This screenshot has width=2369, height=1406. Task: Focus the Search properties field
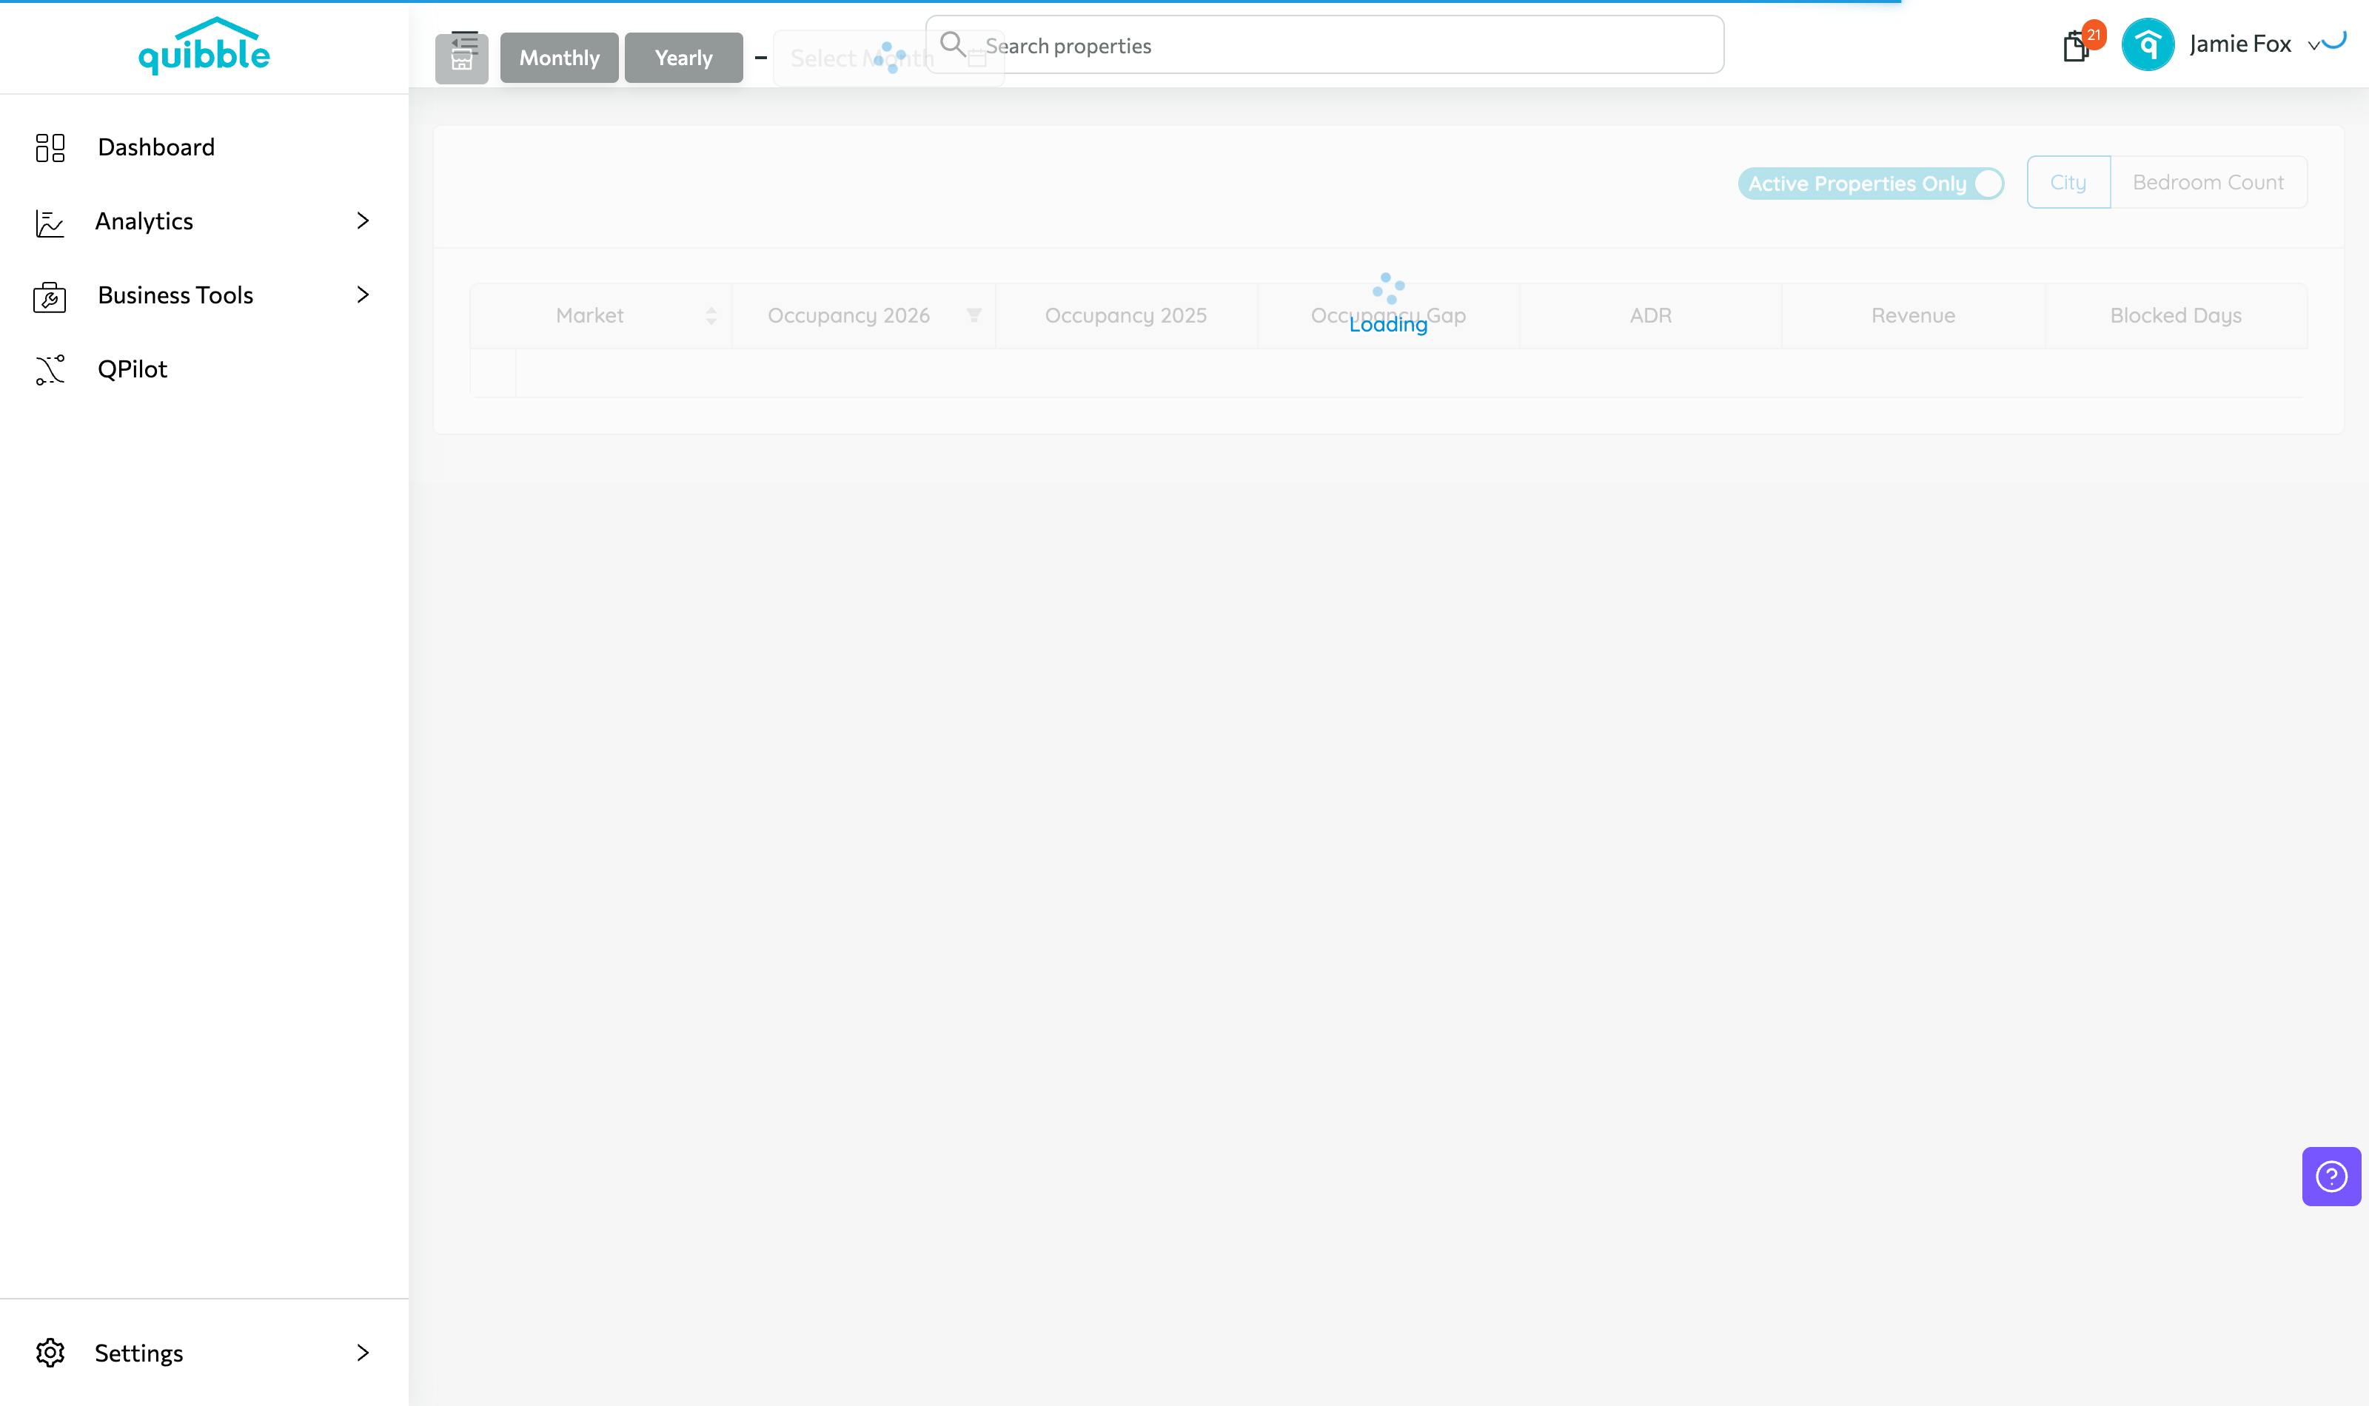pyautogui.click(x=1324, y=44)
